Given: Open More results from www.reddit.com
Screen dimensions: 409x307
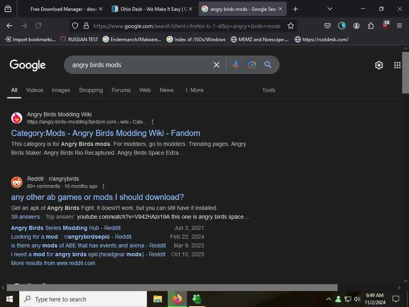Looking at the screenshot, I should point(53,263).
